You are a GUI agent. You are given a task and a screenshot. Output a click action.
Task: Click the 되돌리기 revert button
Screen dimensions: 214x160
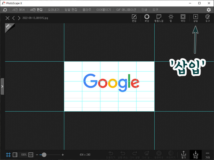point(111,155)
